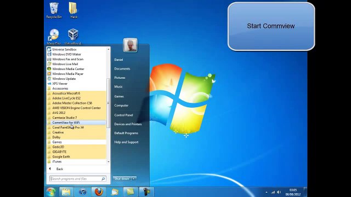Screen dimensions: 351x197
Task: Expand the Google Earth folder
Action: pos(76,157)
